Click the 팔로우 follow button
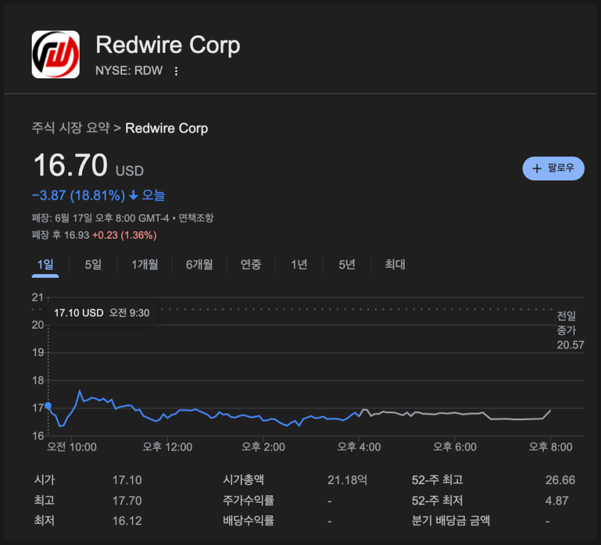 click(553, 168)
